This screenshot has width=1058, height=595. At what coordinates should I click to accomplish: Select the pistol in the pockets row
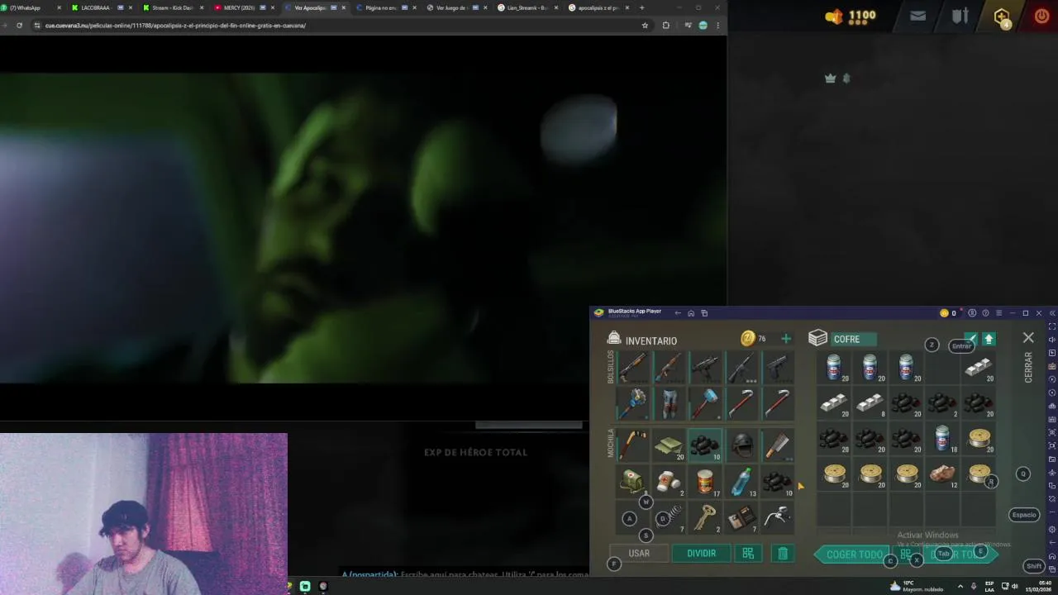pyautogui.click(x=777, y=368)
